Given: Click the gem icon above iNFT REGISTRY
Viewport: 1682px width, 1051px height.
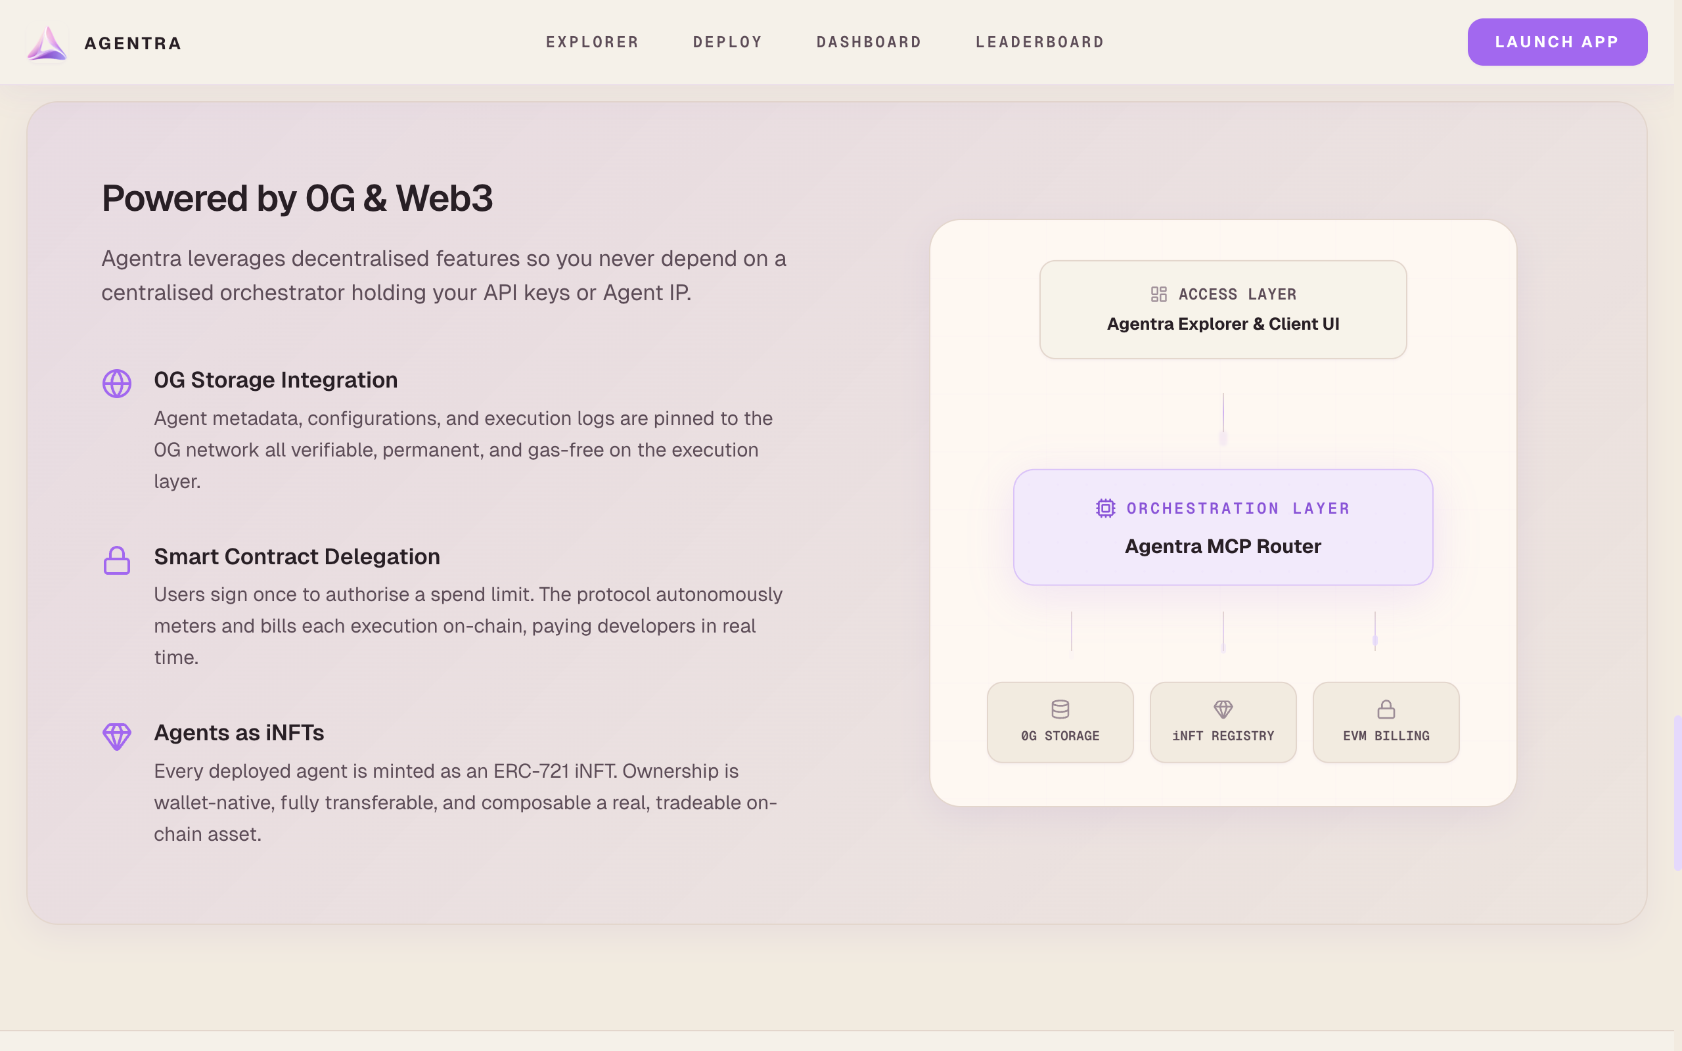Looking at the screenshot, I should tap(1223, 709).
